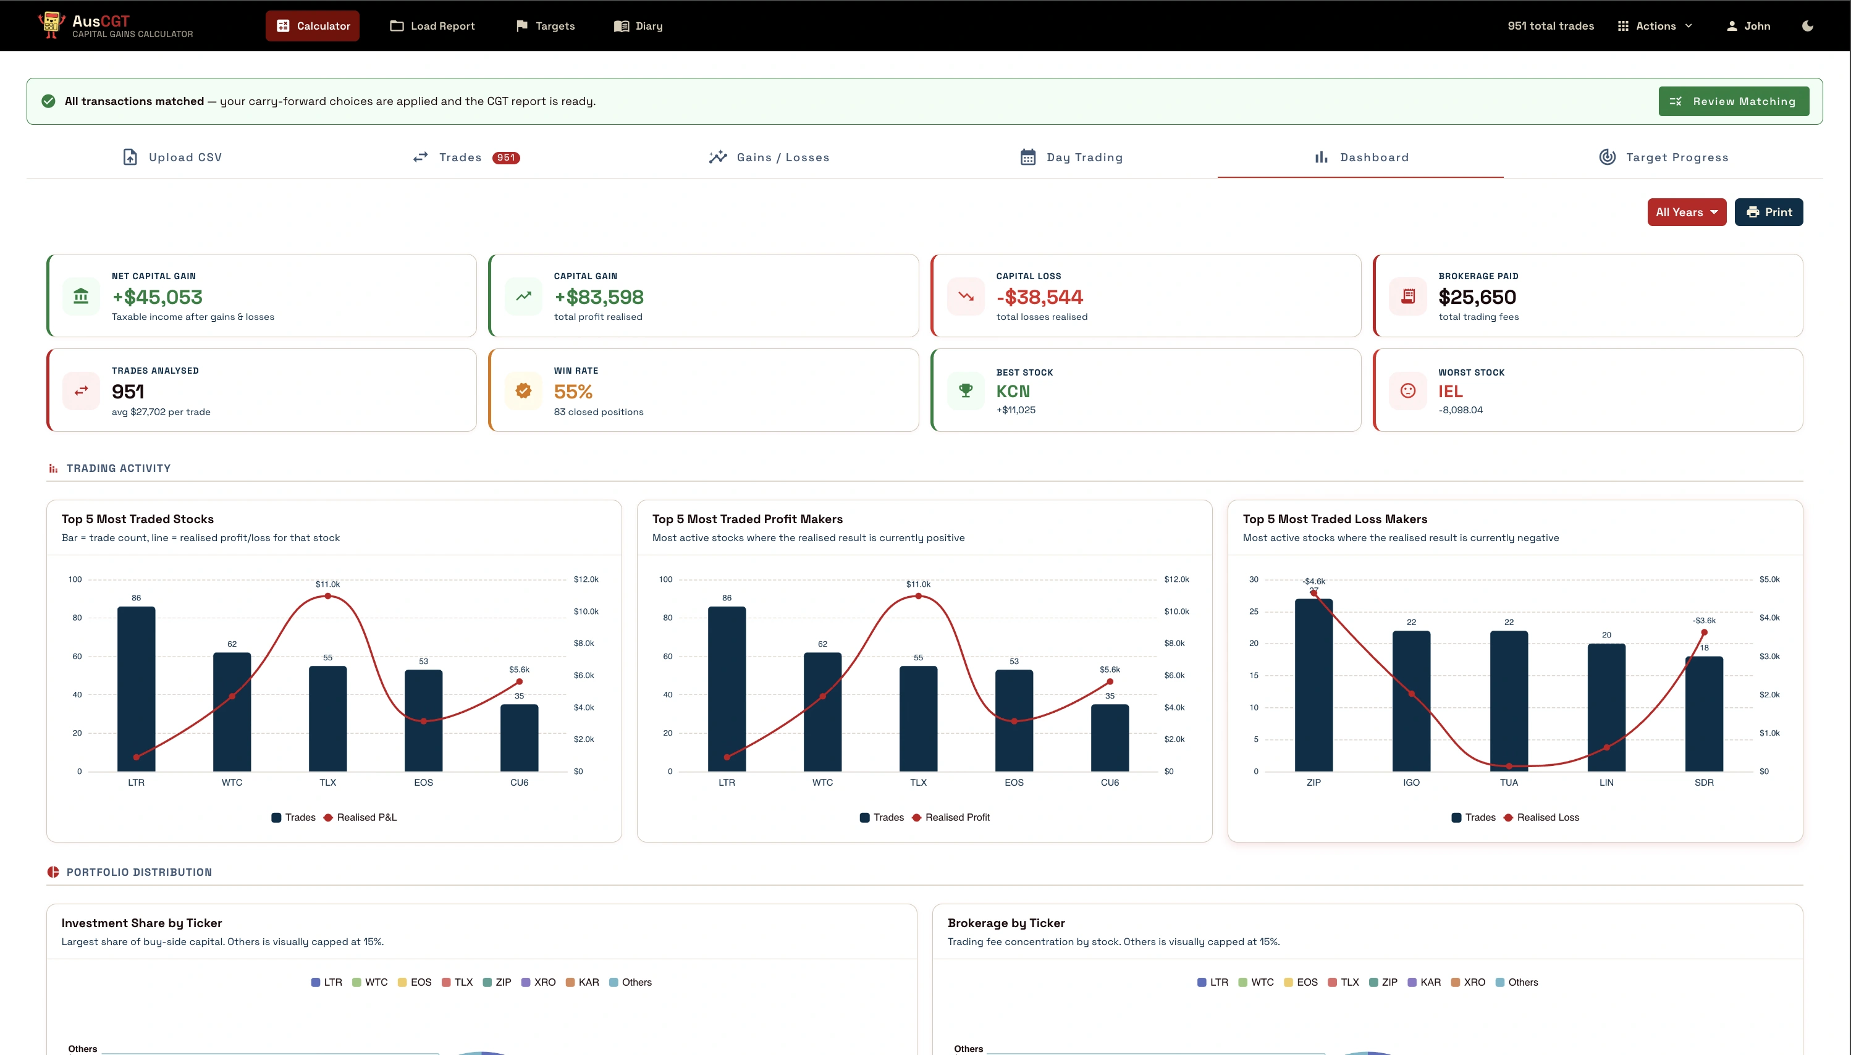
Task: Open the All Years filter dropdown
Action: point(1687,212)
